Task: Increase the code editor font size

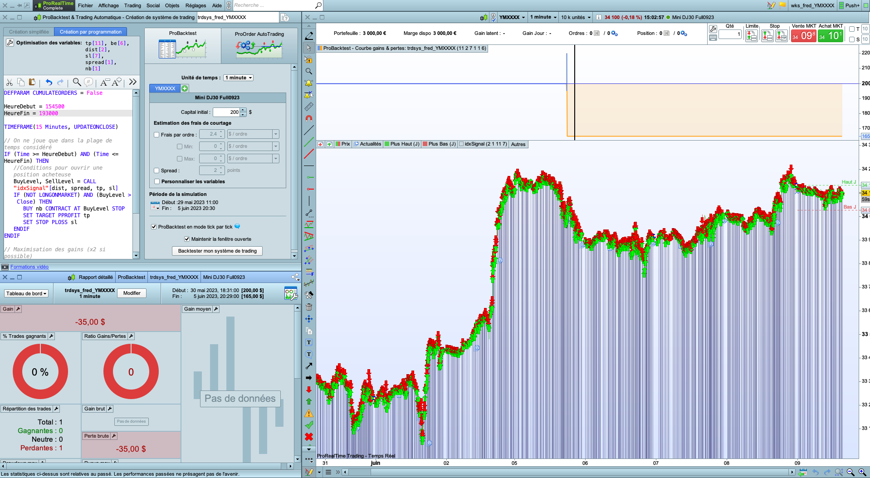Action: pyautogui.click(x=117, y=82)
